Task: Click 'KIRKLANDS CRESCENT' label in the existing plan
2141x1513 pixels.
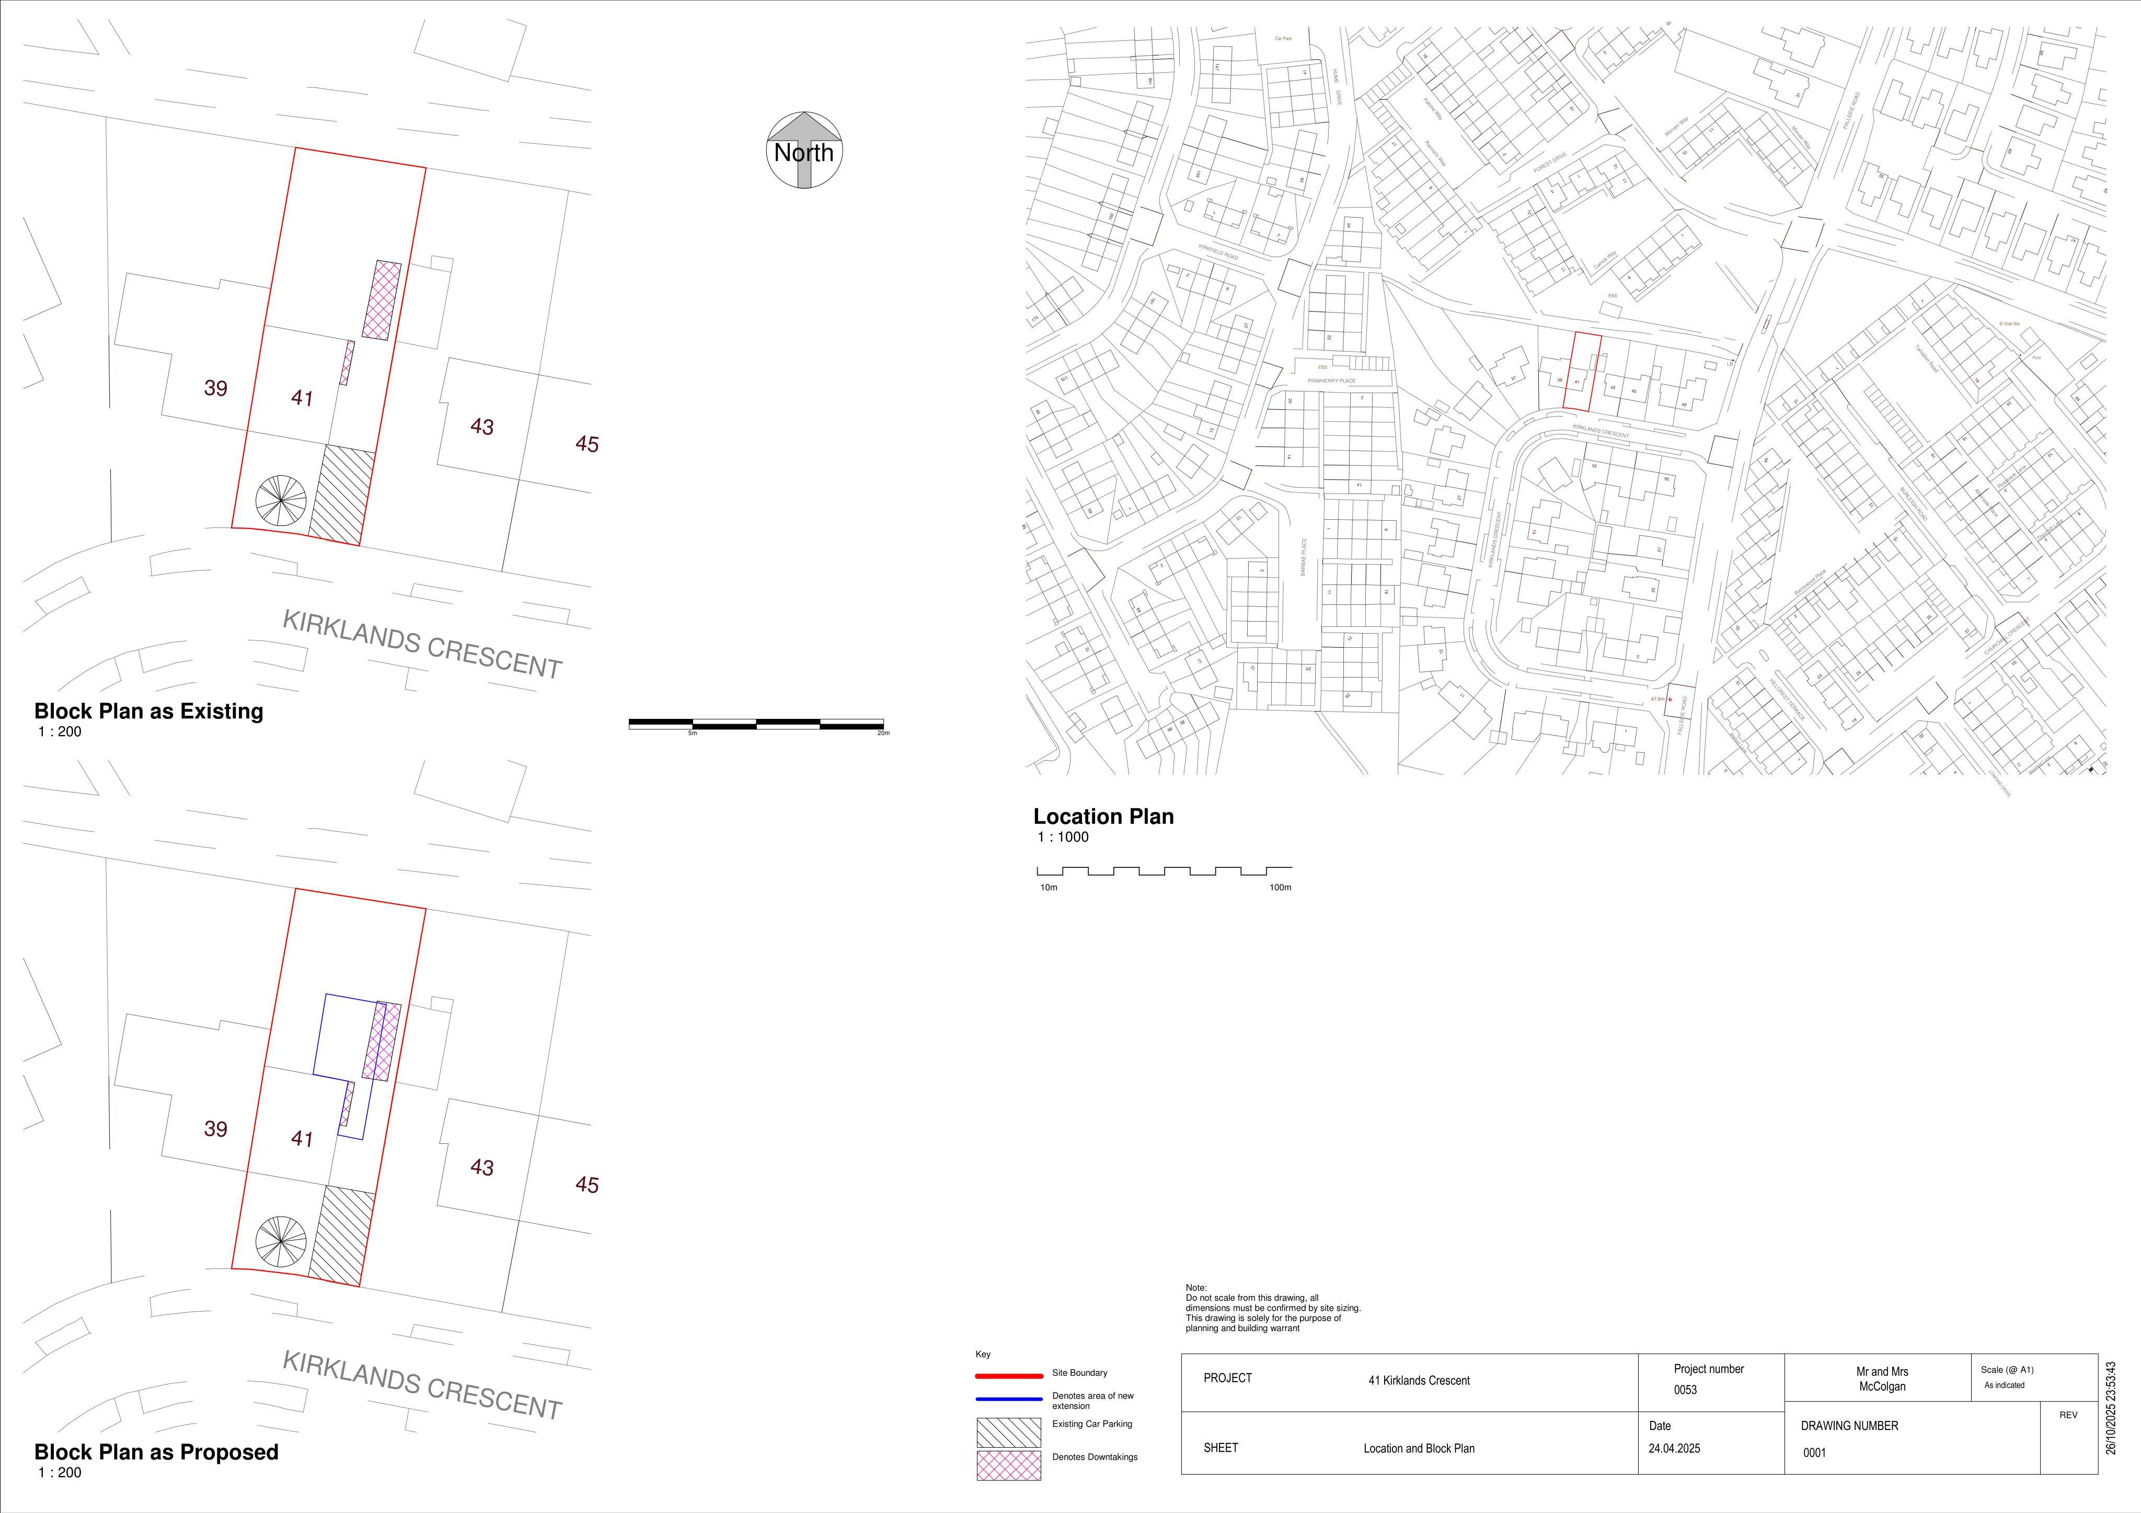Action: point(422,645)
